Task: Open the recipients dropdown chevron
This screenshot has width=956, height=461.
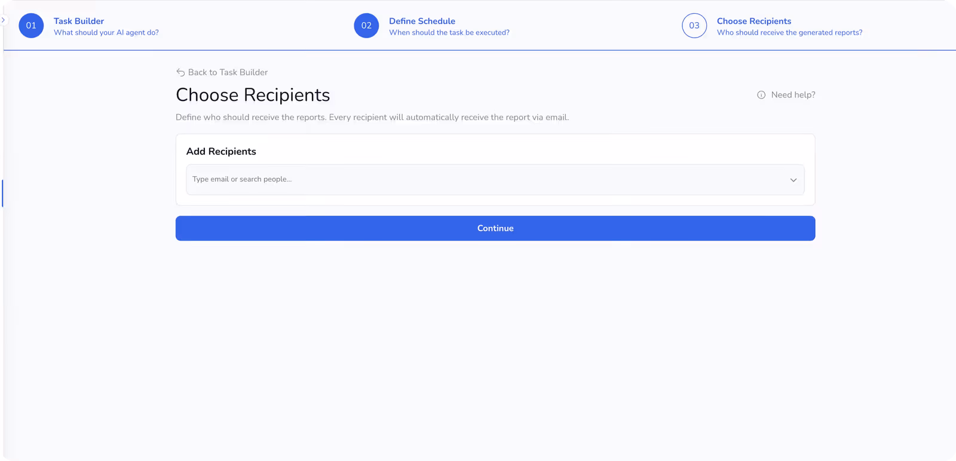Action: [x=793, y=180]
